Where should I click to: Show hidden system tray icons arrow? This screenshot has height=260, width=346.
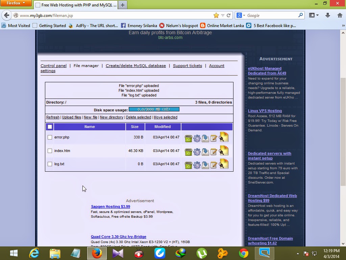coord(298,253)
